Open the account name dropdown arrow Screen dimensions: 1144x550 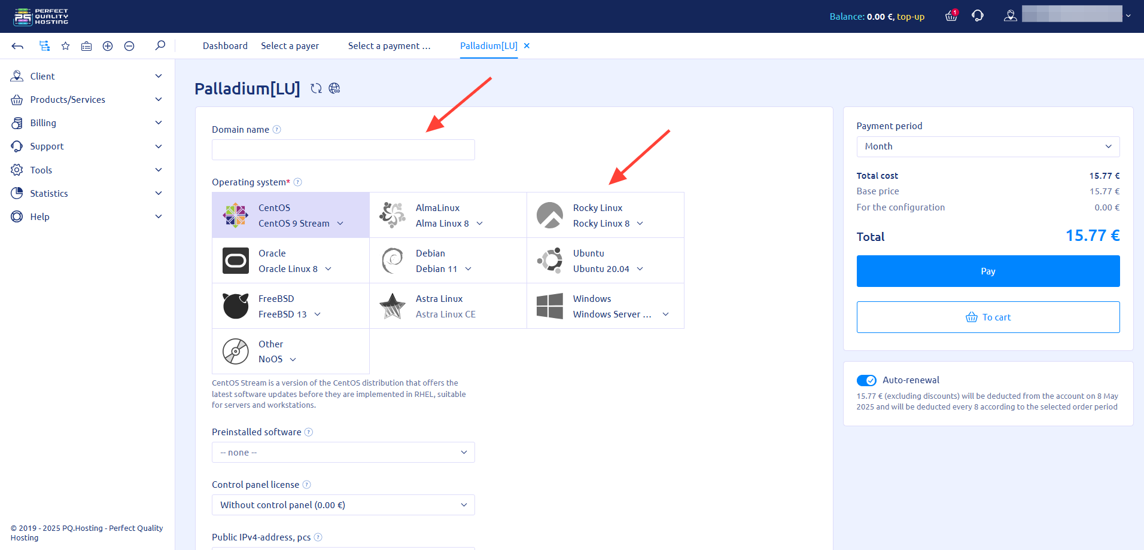click(1128, 16)
